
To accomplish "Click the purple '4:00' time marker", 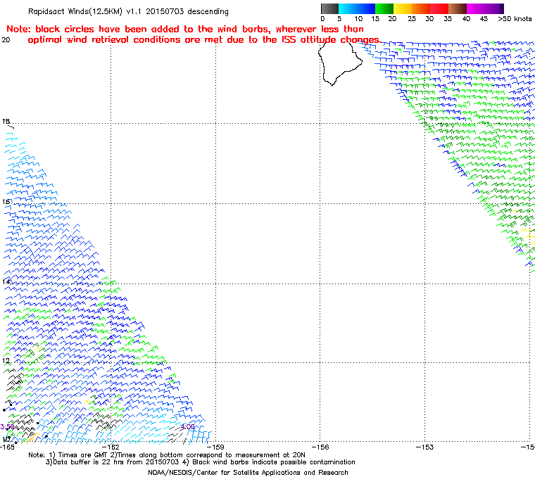I will [x=188, y=427].
